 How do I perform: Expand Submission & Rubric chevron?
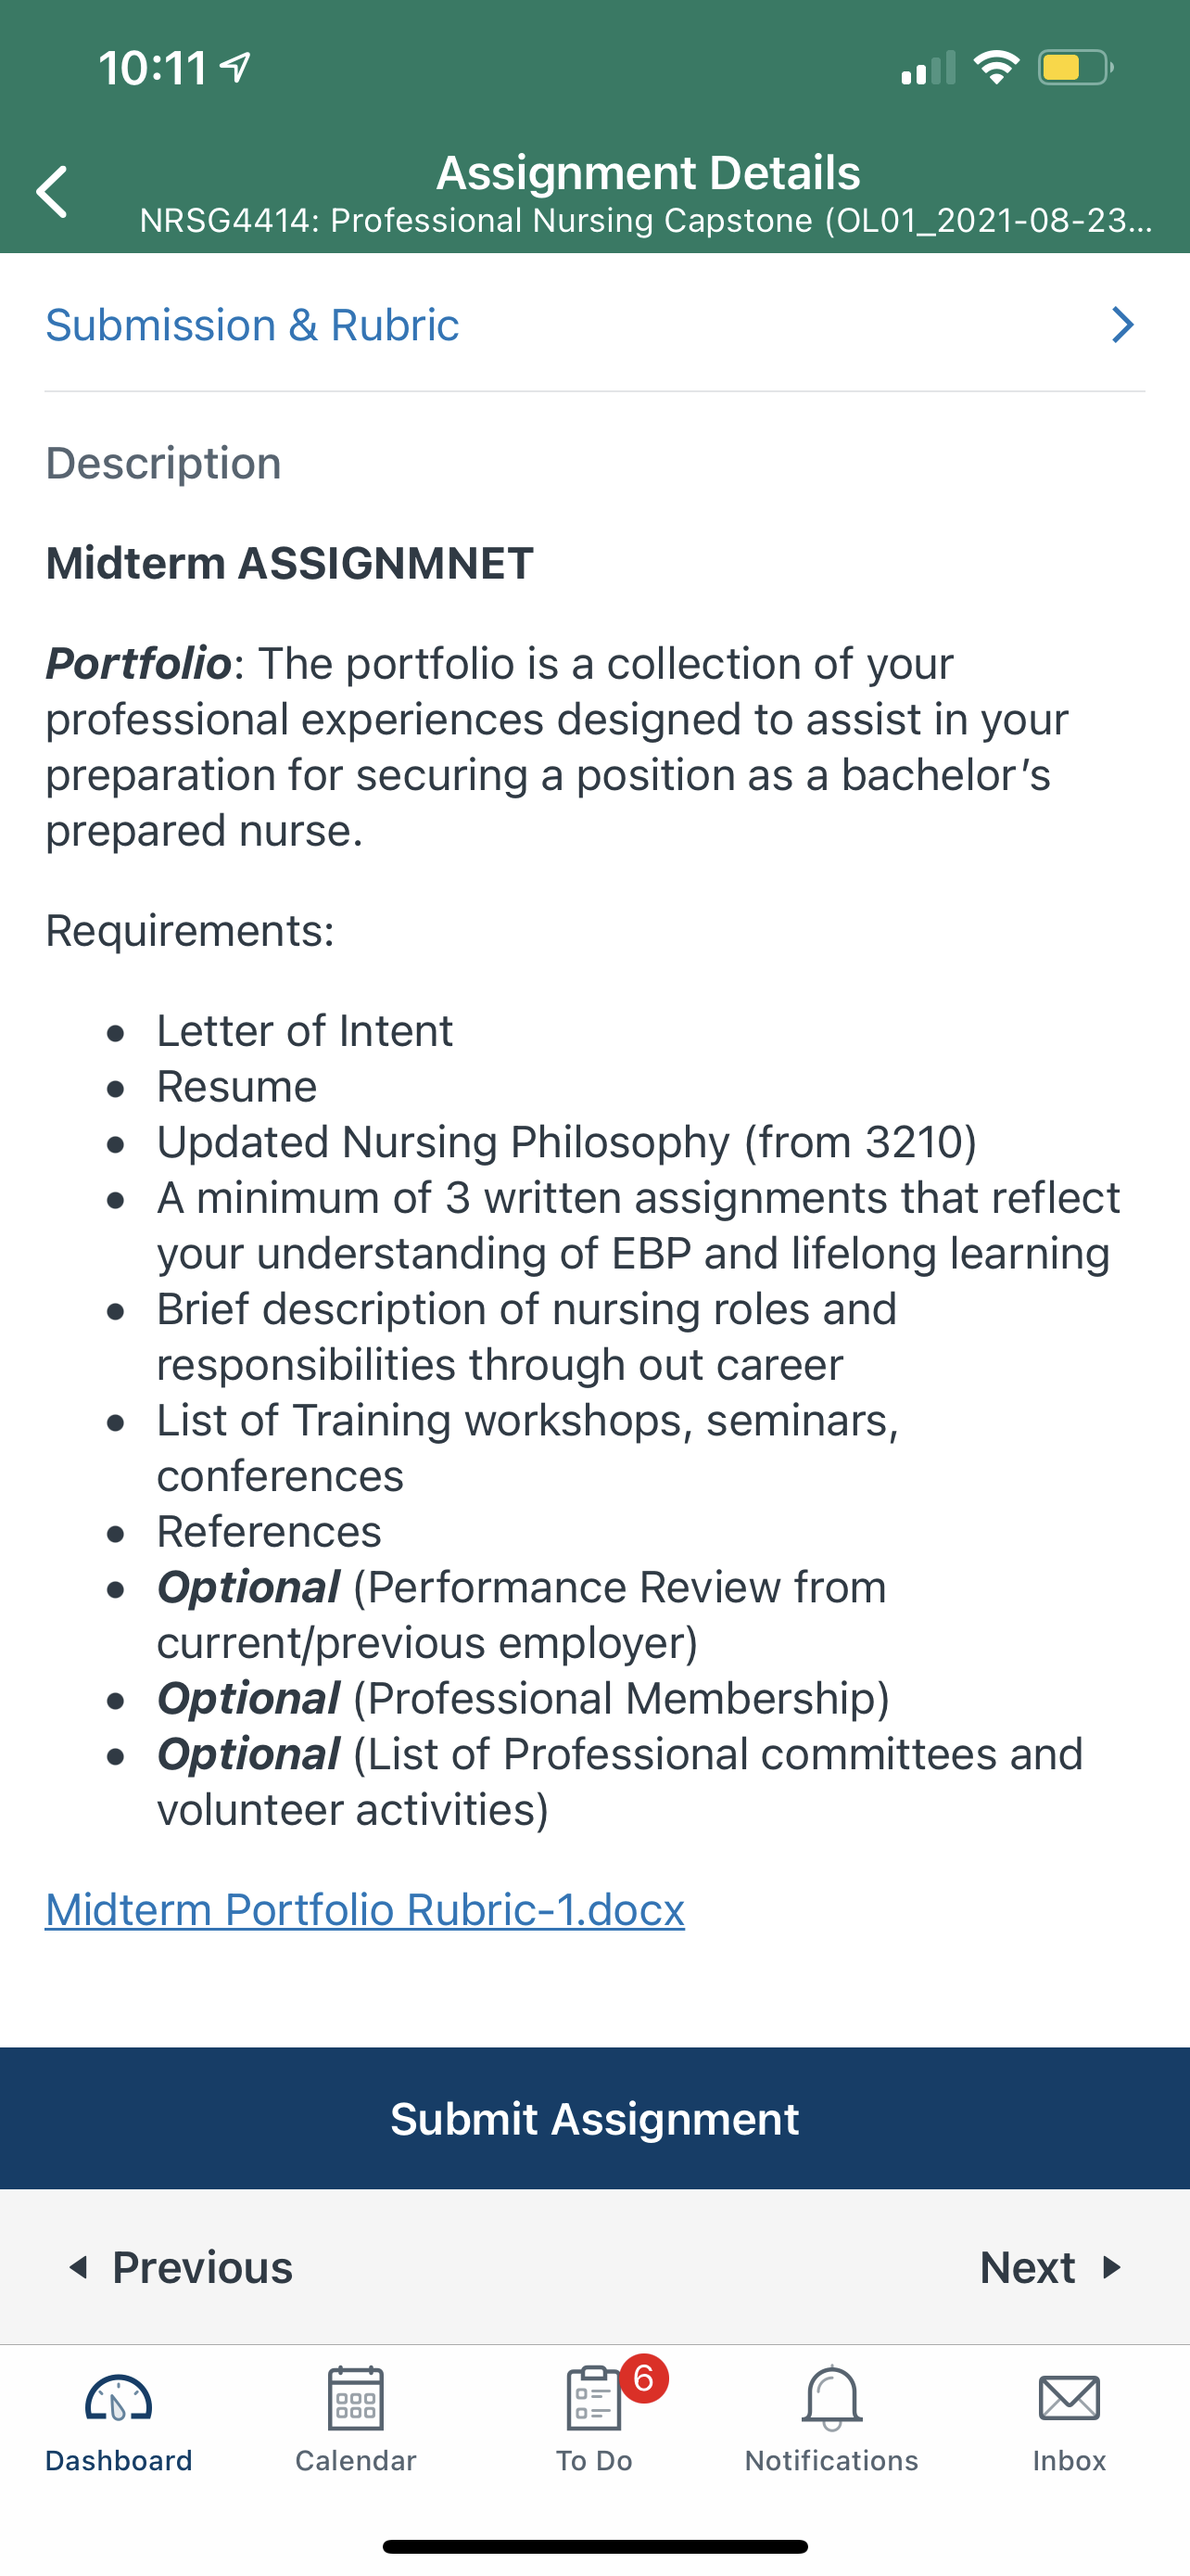point(1123,325)
